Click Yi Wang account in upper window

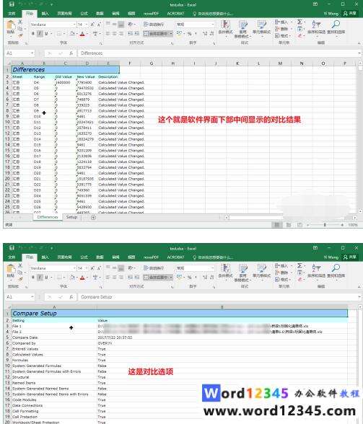tap(331, 13)
